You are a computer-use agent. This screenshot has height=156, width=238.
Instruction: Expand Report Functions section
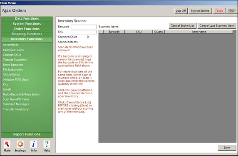point(27,134)
